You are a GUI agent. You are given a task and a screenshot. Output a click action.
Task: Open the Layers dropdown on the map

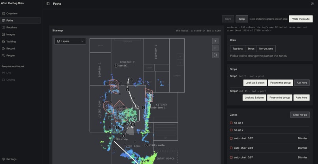pos(70,41)
